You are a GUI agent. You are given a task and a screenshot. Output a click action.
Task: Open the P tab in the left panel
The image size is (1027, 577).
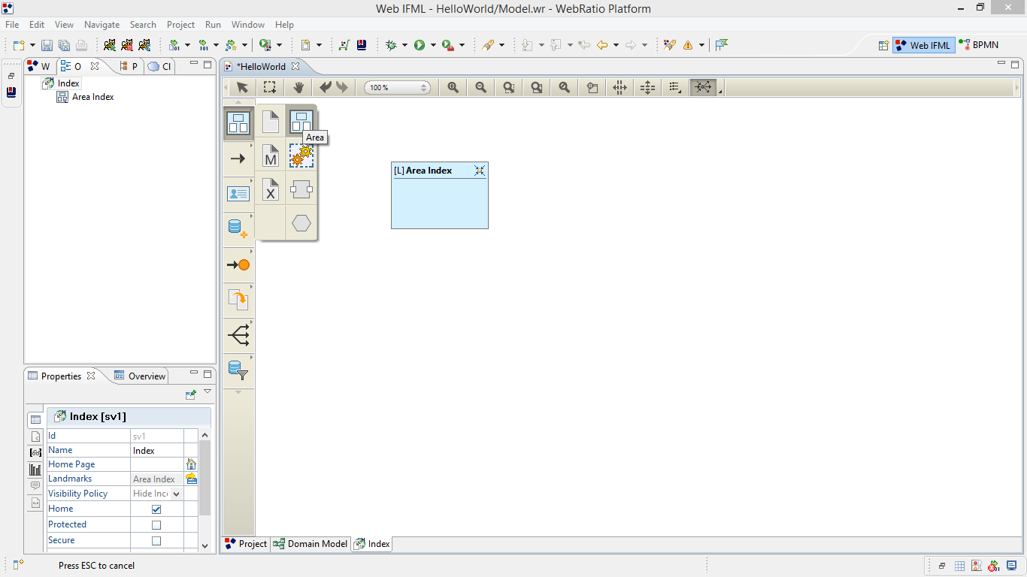pos(129,66)
